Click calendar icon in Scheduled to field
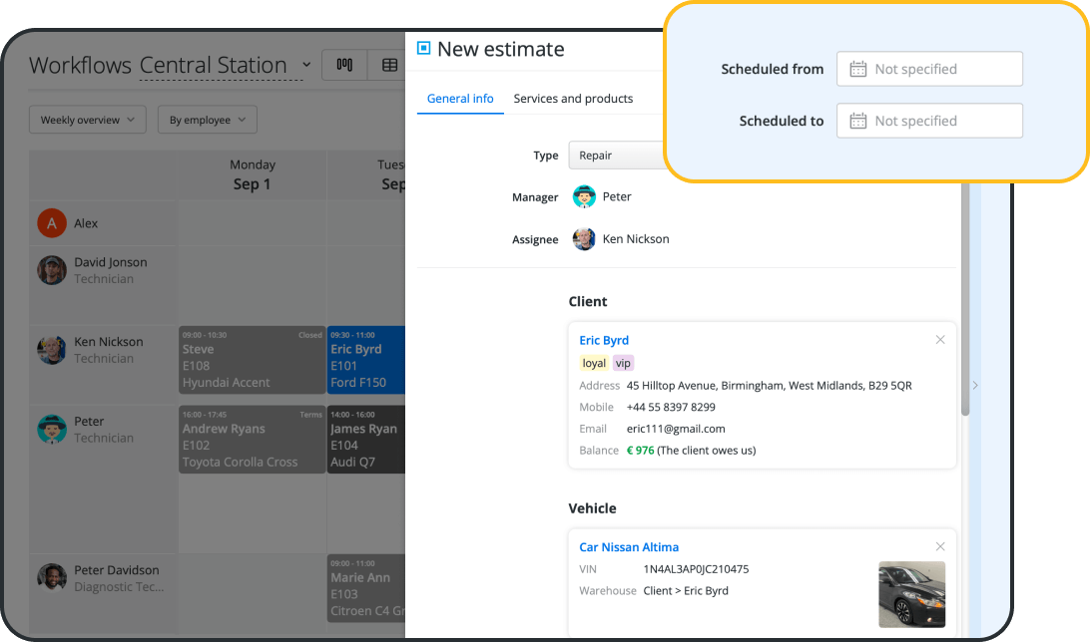The width and height of the screenshot is (1090, 642). pos(857,121)
